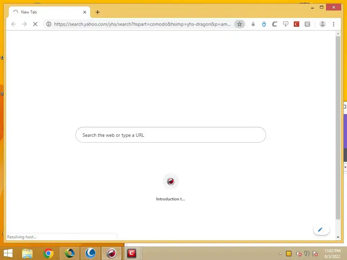347x260 pixels.
Task: Bookmark this page with the star
Action: 240,24
